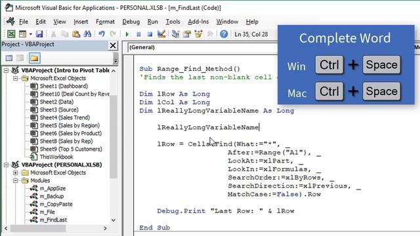Open the Edit menu
This screenshot has width=420, height=236.
click(x=41, y=22)
